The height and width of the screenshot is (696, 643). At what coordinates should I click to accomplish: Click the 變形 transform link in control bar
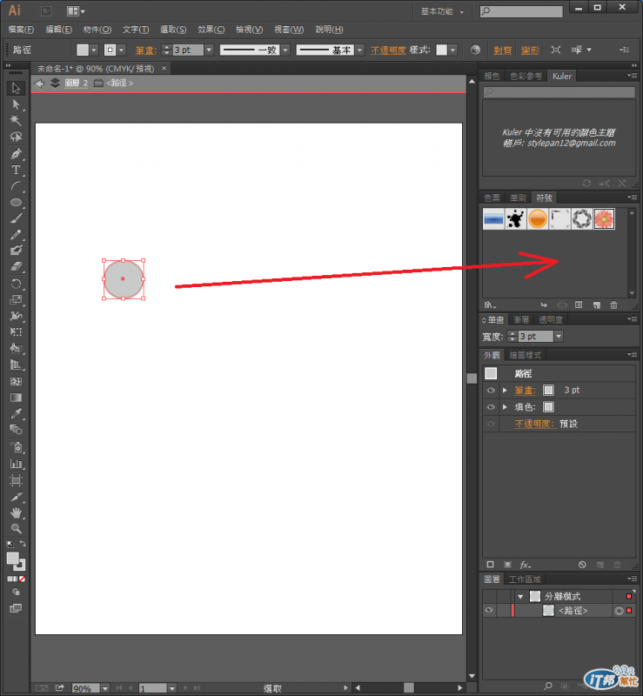[530, 50]
